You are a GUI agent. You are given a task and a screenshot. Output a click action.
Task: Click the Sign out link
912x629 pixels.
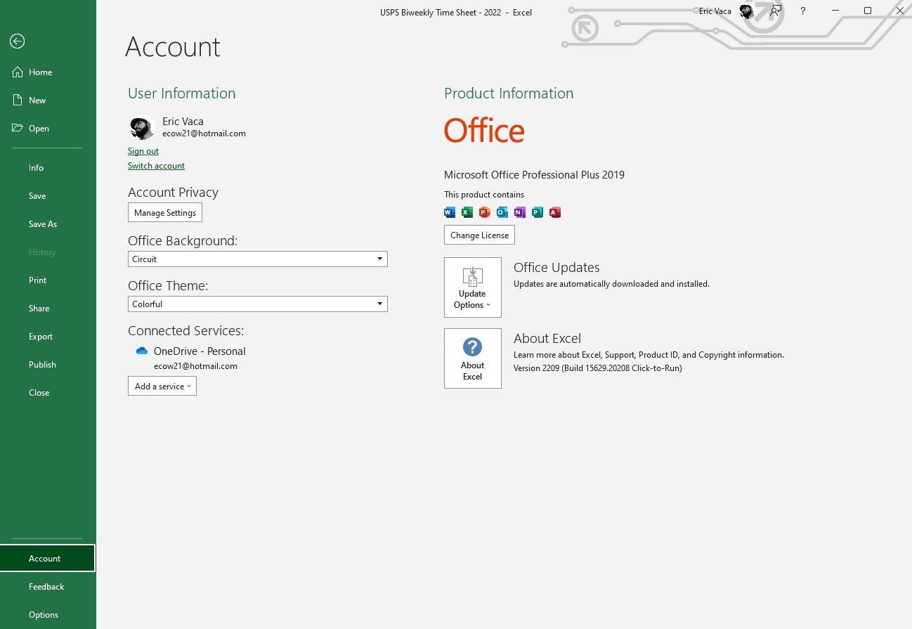[x=143, y=151]
